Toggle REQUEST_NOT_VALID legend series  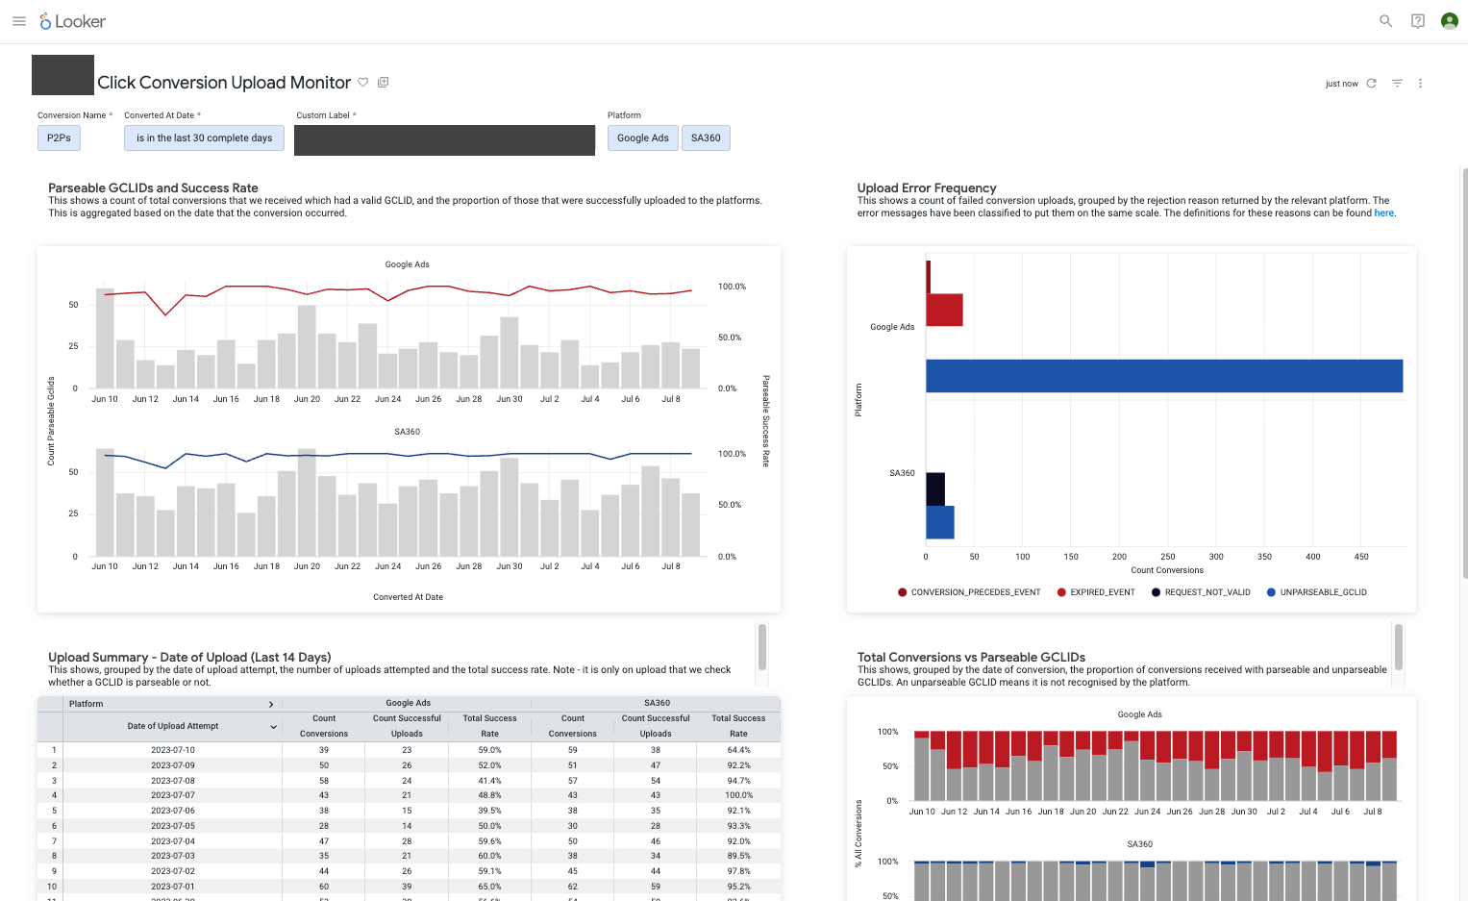pos(1201,592)
